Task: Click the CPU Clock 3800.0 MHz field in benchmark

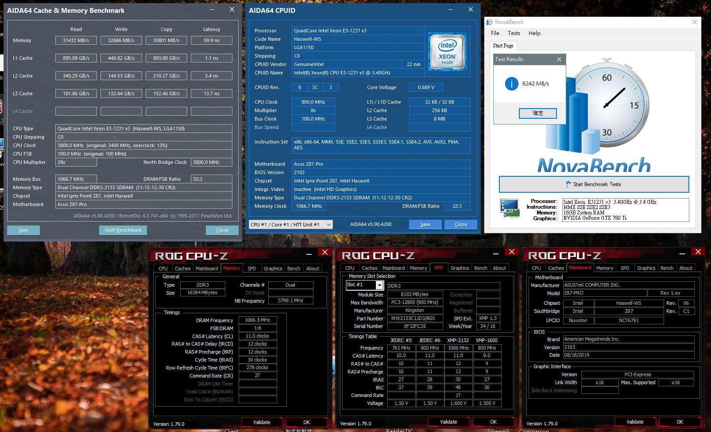Action: pos(144,145)
